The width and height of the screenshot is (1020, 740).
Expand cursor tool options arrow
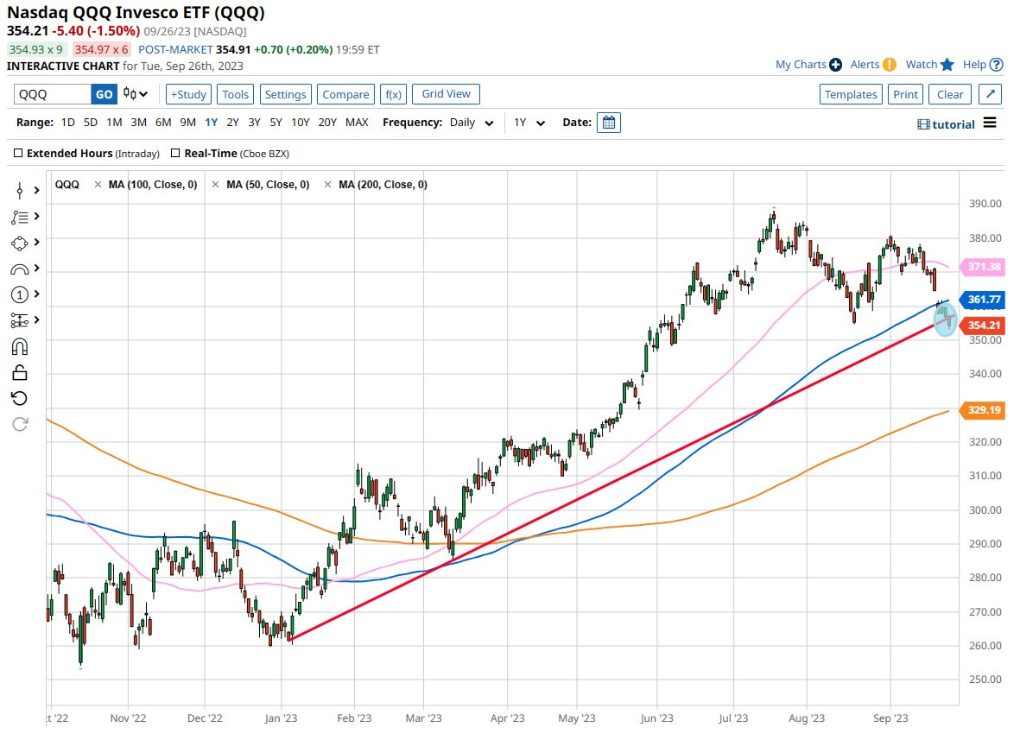tap(36, 190)
